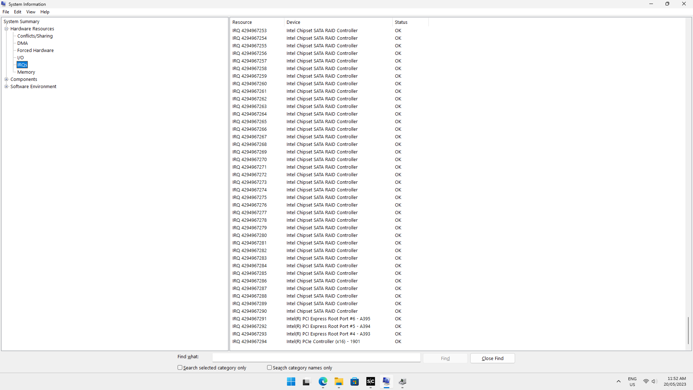
Task: Select row IRQ 4294967282
Action: coord(329,251)
